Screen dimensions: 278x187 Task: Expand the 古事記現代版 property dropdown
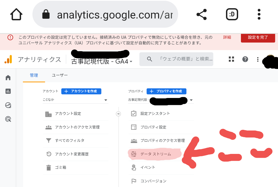pos(161,100)
